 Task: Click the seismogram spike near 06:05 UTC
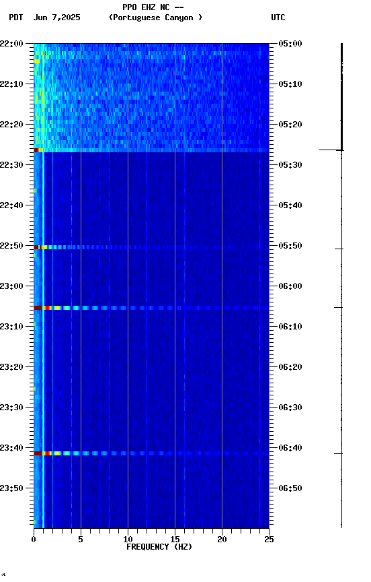point(339,307)
